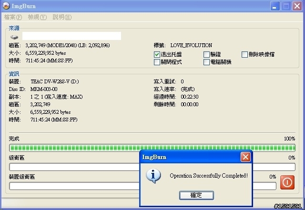Open the 說明(H) menu
This screenshot has width=305, height=210.
[x=62, y=17]
